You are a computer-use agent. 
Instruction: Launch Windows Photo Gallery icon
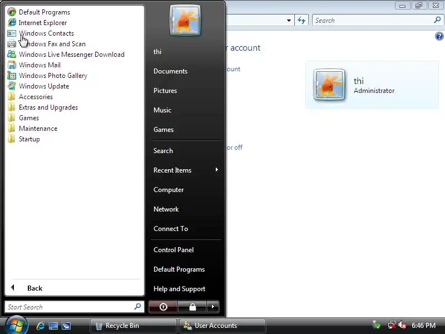coord(12,76)
